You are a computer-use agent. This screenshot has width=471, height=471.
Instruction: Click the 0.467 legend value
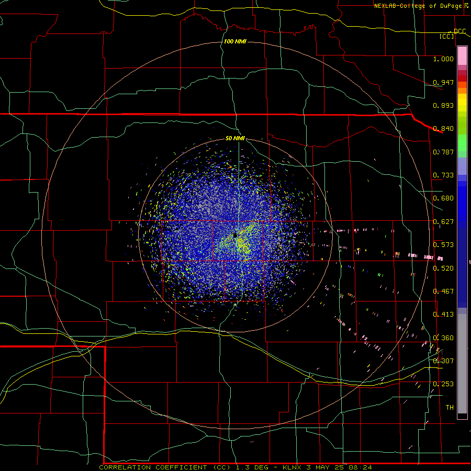point(443,291)
